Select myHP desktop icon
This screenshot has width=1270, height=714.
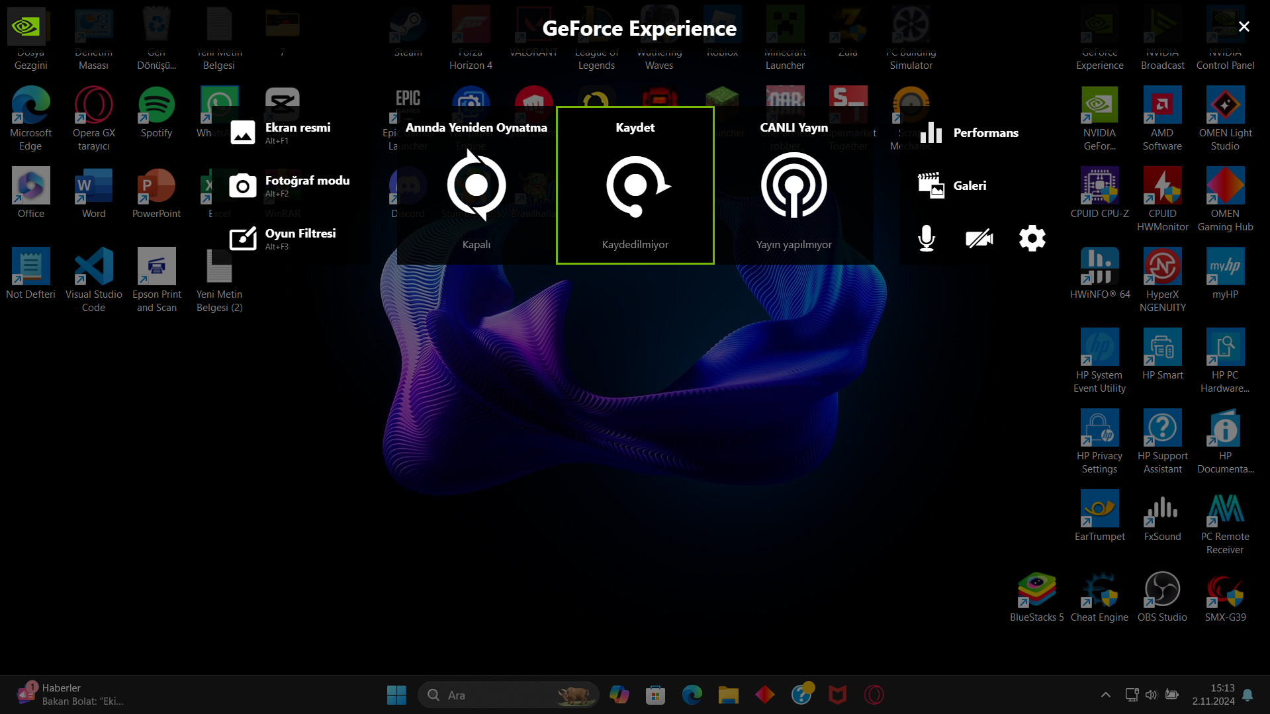[1226, 273]
